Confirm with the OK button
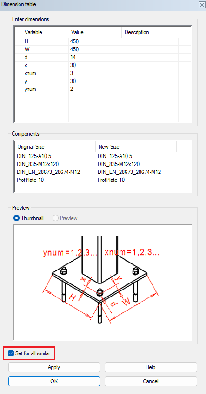 (x=54, y=381)
